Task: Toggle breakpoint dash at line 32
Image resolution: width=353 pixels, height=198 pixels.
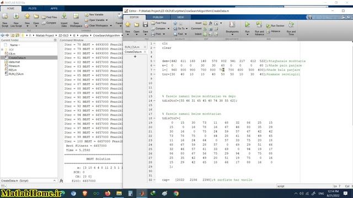Action: click(154, 180)
